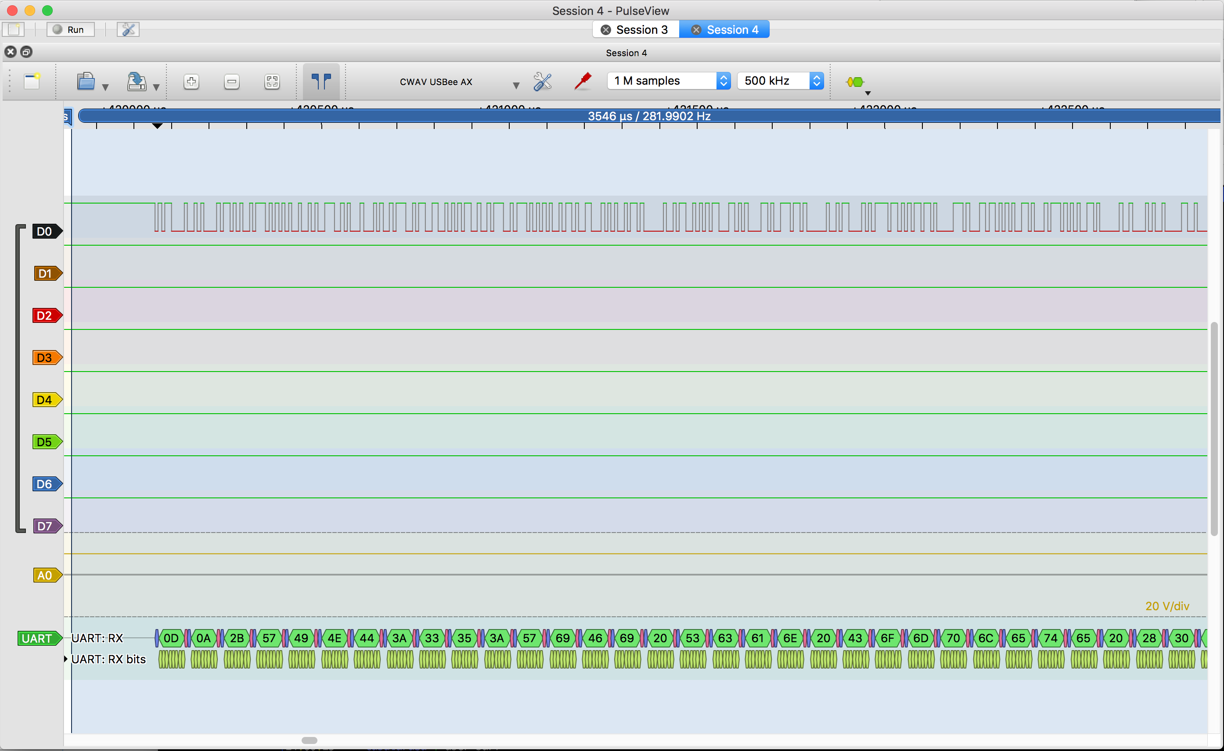Image resolution: width=1224 pixels, height=751 pixels.
Task: Open a capture file with the folder icon
Action: point(86,82)
